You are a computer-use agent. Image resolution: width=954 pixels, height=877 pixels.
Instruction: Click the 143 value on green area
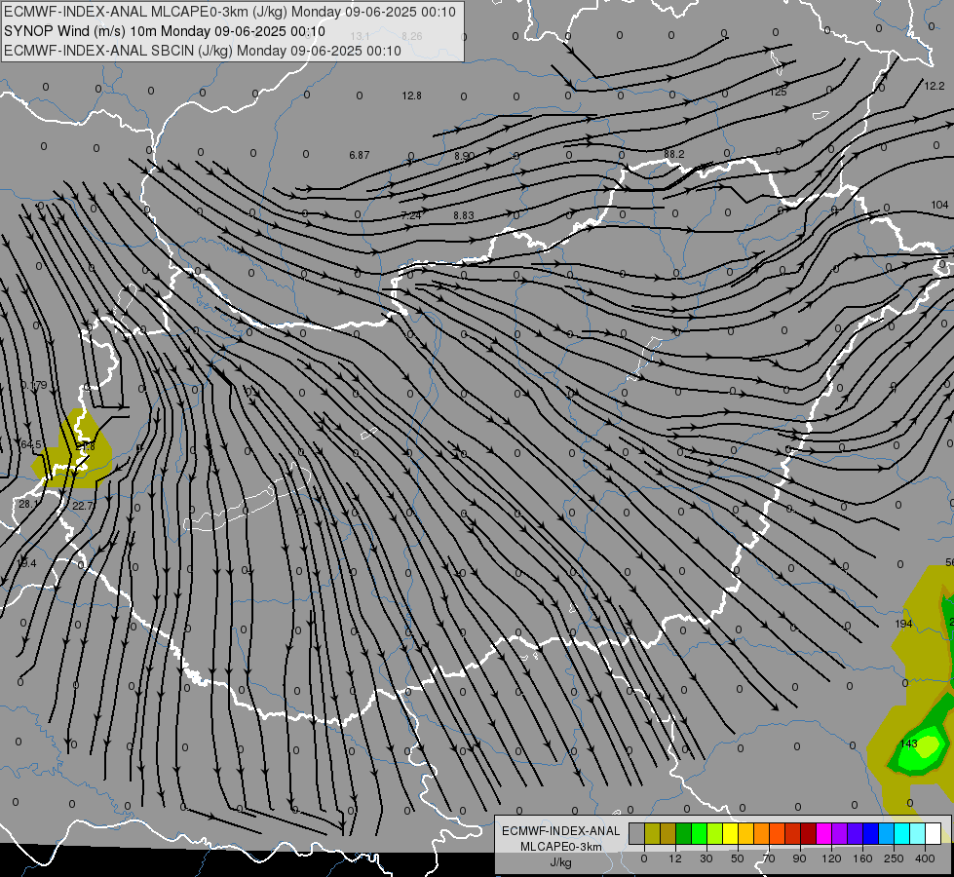[908, 744]
